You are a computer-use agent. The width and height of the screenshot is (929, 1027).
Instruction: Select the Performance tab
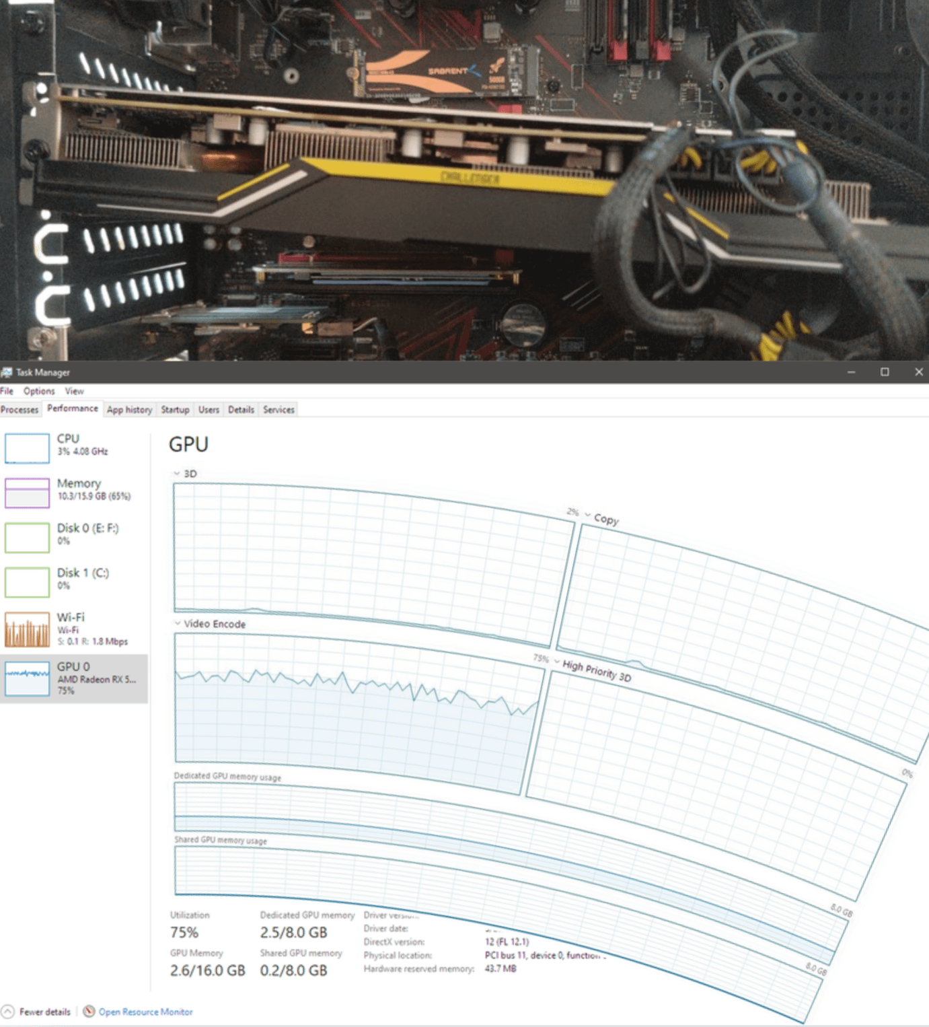[x=72, y=409]
